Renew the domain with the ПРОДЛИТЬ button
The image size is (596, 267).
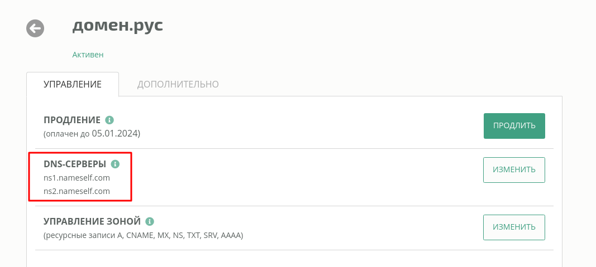[514, 126]
